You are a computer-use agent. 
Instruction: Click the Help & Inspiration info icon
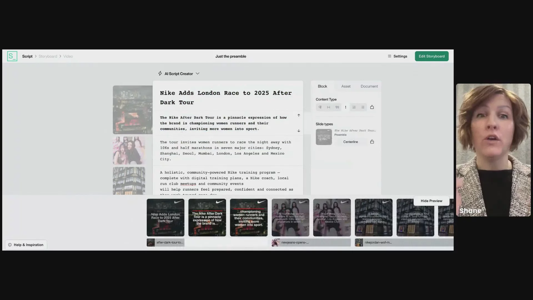[x=10, y=245]
